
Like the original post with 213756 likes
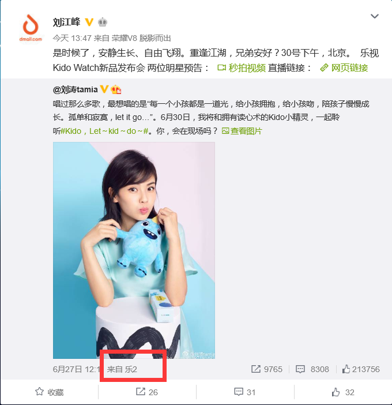(361, 369)
